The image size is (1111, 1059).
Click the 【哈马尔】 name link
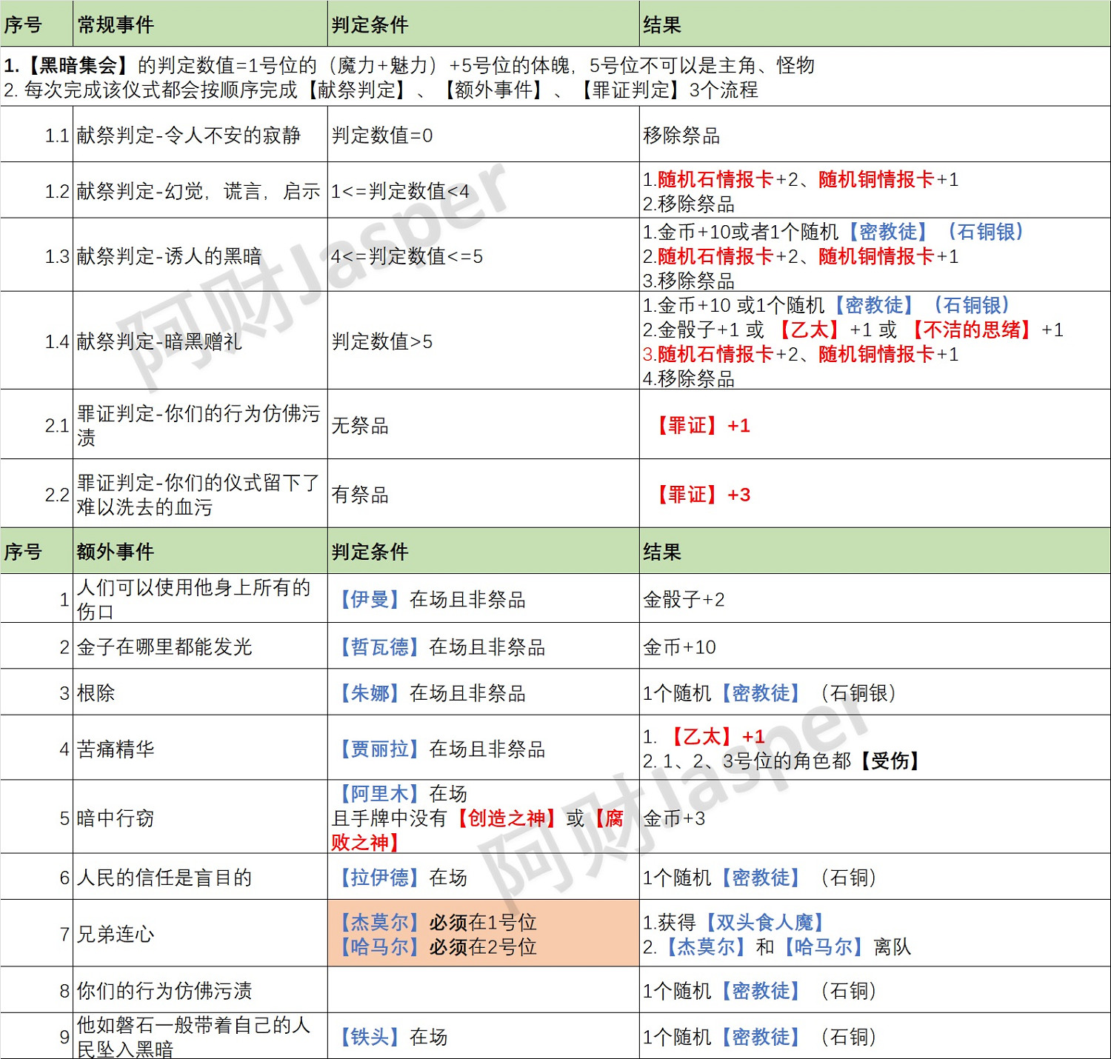(379, 946)
